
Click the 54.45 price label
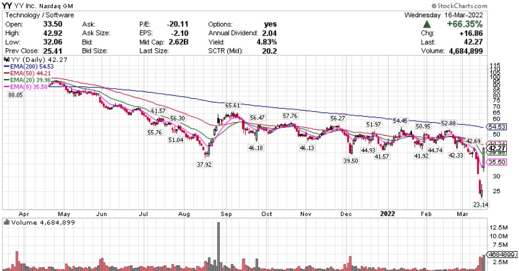click(400, 121)
